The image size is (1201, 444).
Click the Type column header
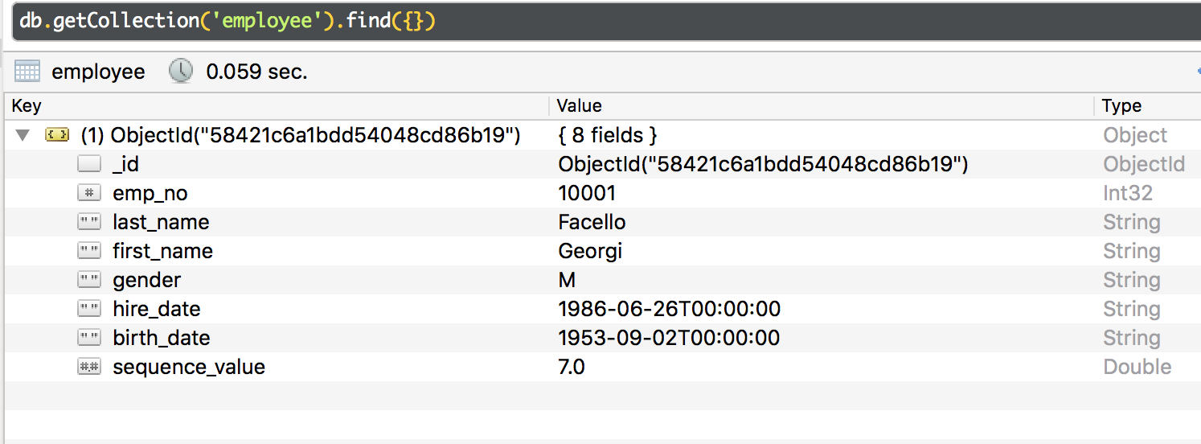[x=1121, y=106]
